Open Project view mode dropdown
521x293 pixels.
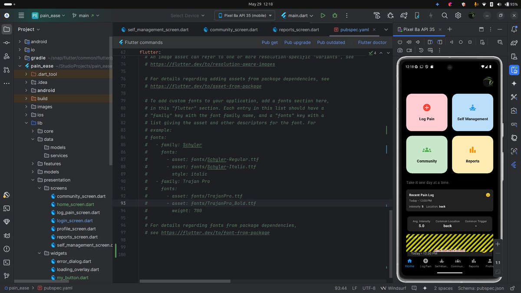coord(29,29)
